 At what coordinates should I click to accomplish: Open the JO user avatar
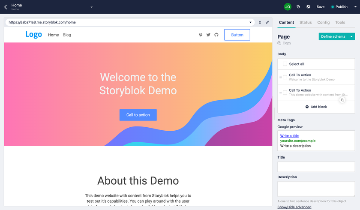(x=288, y=7)
